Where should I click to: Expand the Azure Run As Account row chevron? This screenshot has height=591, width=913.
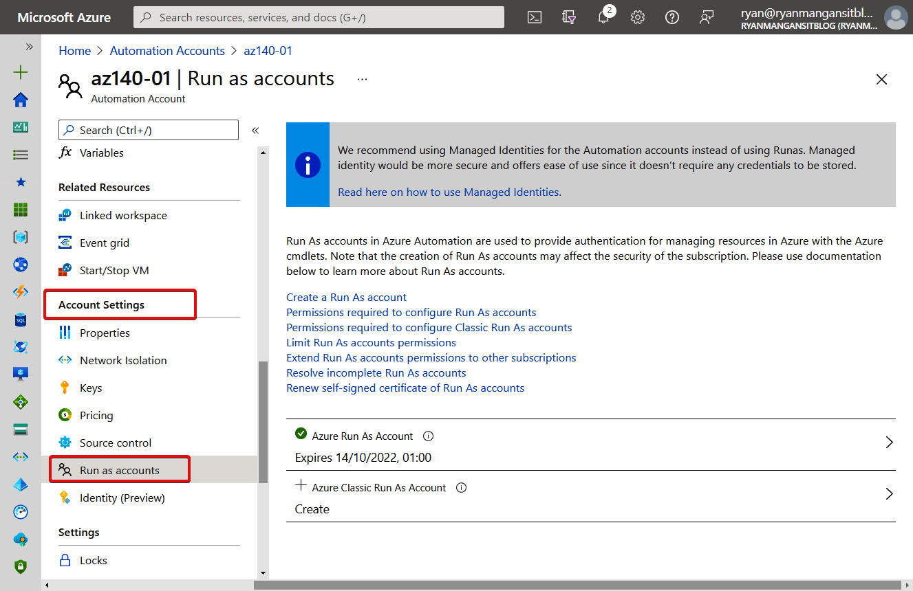(x=889, y=442)
